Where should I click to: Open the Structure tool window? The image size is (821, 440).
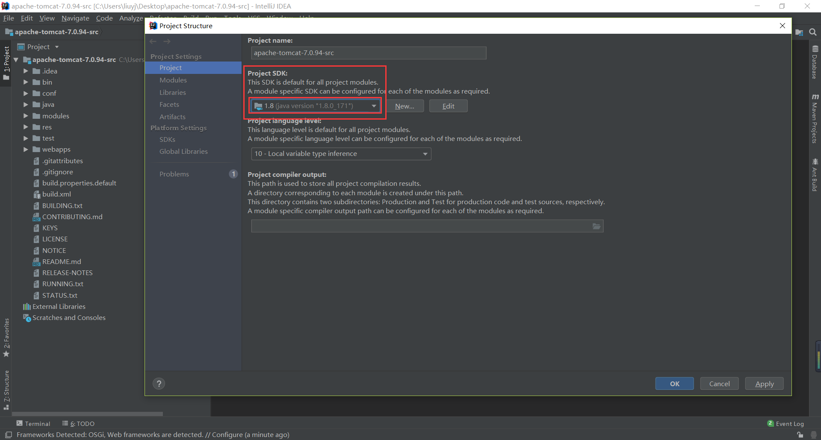(x=6, y=390)
